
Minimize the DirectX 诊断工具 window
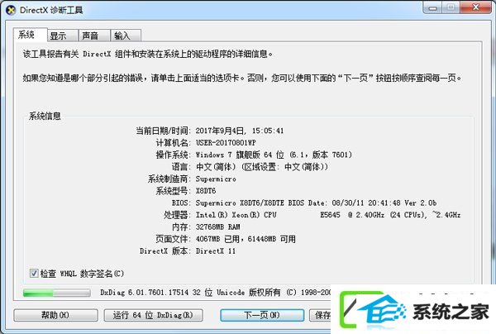433,7
